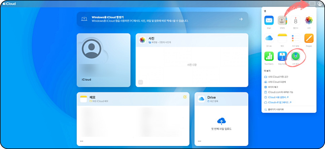Launch Keynote from the app grid
Screen dimensions: 325x149
(x=282, y=56)
